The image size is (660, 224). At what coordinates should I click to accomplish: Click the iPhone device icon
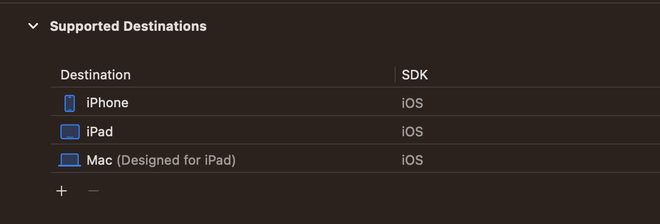click(69, 103)
